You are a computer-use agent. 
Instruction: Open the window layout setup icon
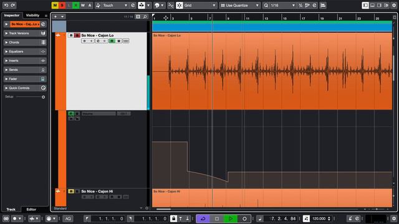coord(387,6)
